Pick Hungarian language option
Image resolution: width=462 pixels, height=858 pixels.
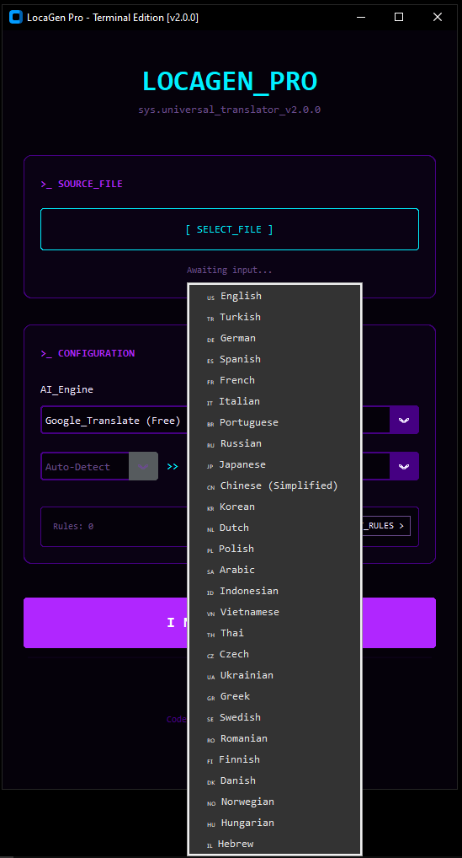(274, 823)
